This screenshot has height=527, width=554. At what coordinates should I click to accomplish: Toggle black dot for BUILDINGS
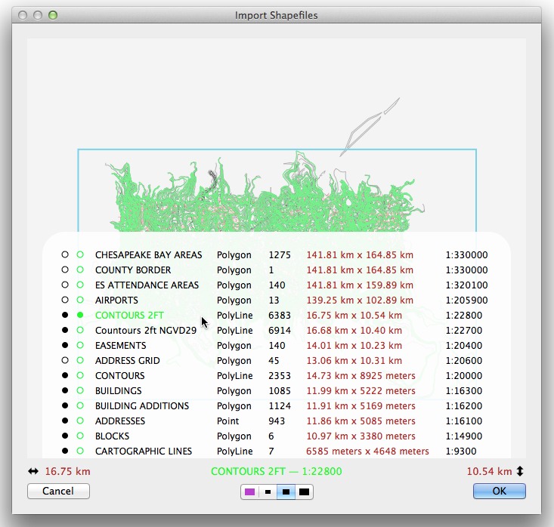tap(65, 391)
